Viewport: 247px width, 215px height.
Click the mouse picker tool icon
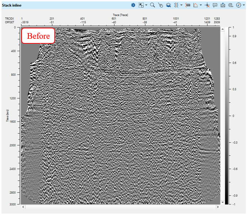160,5
